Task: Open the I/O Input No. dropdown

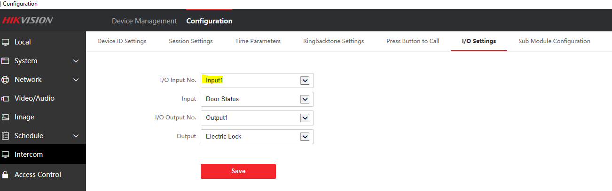Action: (305, 81)
